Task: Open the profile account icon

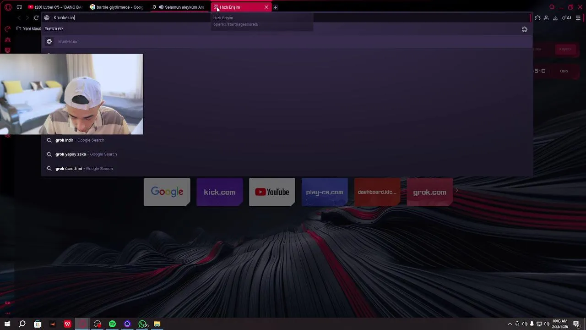Action: tap(546, 18)
